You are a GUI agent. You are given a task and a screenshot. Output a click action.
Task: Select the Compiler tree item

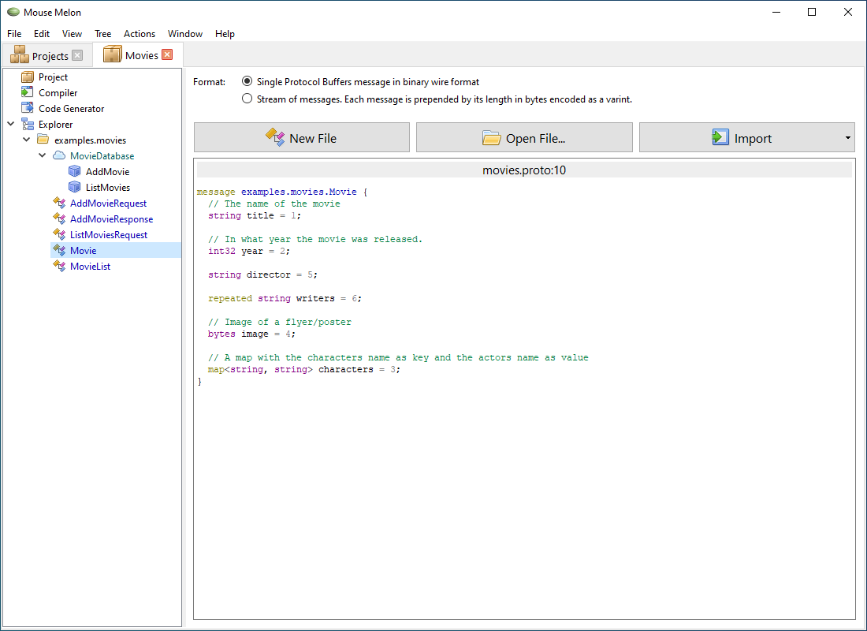coord(58,92)
